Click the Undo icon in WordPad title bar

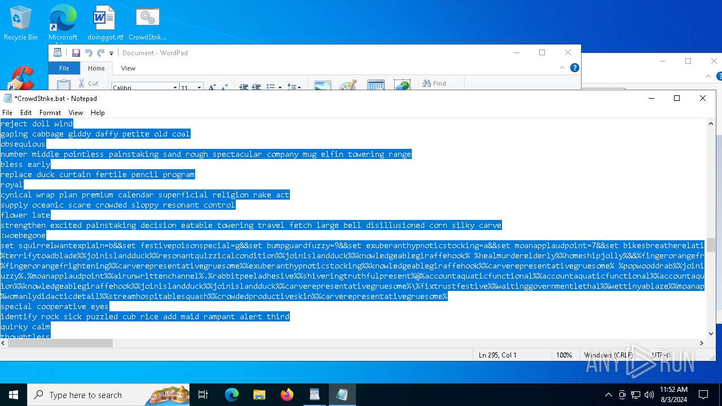(x=89, y=53)
